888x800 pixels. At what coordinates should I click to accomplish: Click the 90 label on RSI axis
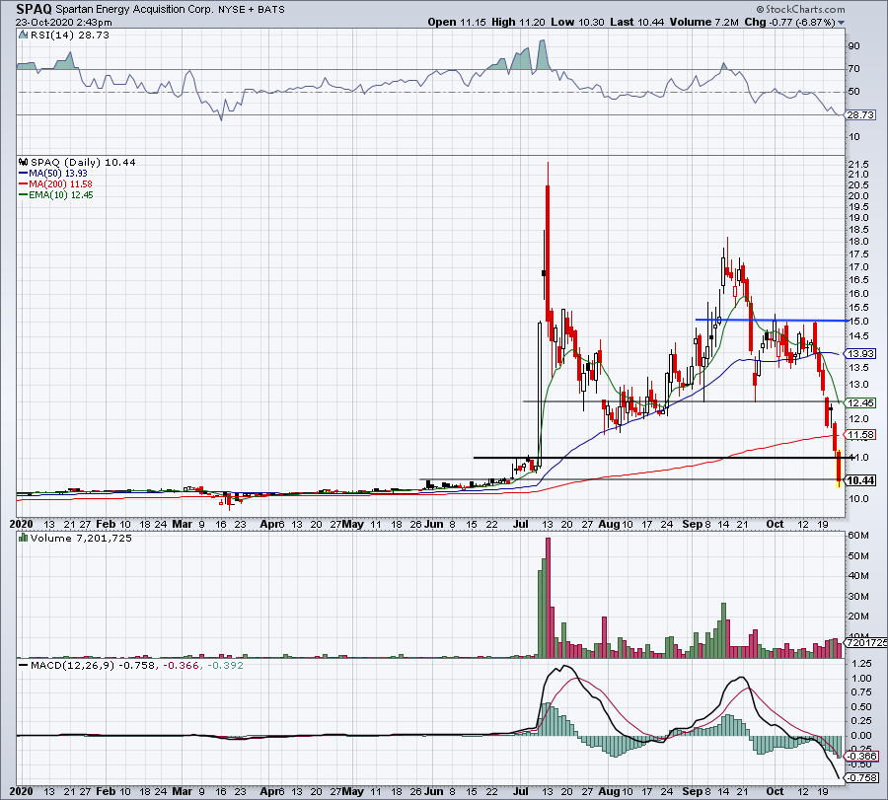[x=853, y=46]
